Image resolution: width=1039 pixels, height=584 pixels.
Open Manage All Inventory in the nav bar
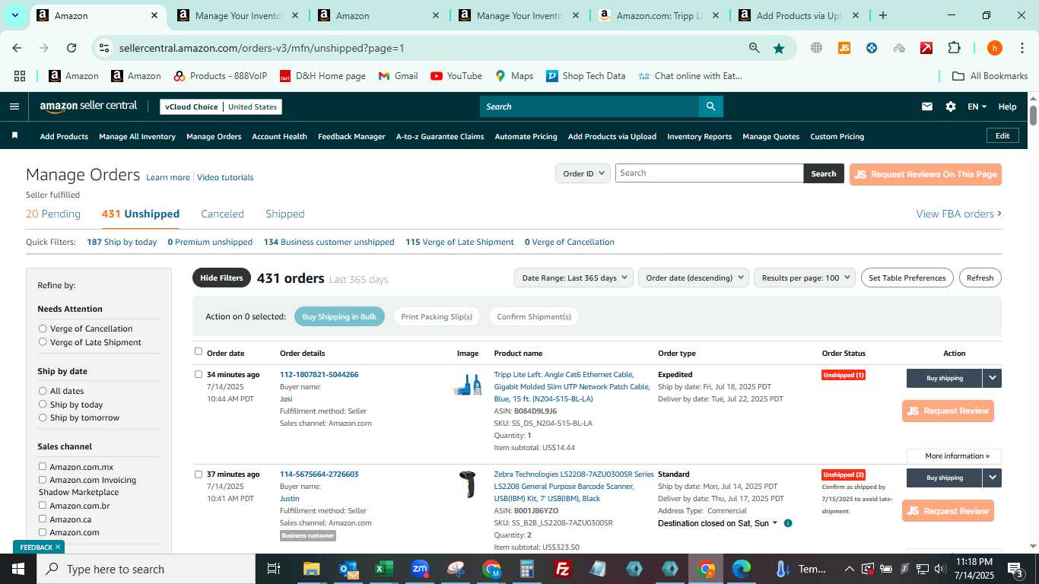pos(137,136)
